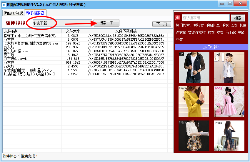Click link starting /t/DE61F7E70E2F502827
The image size is (250, 162).
(x=126, y=55)
